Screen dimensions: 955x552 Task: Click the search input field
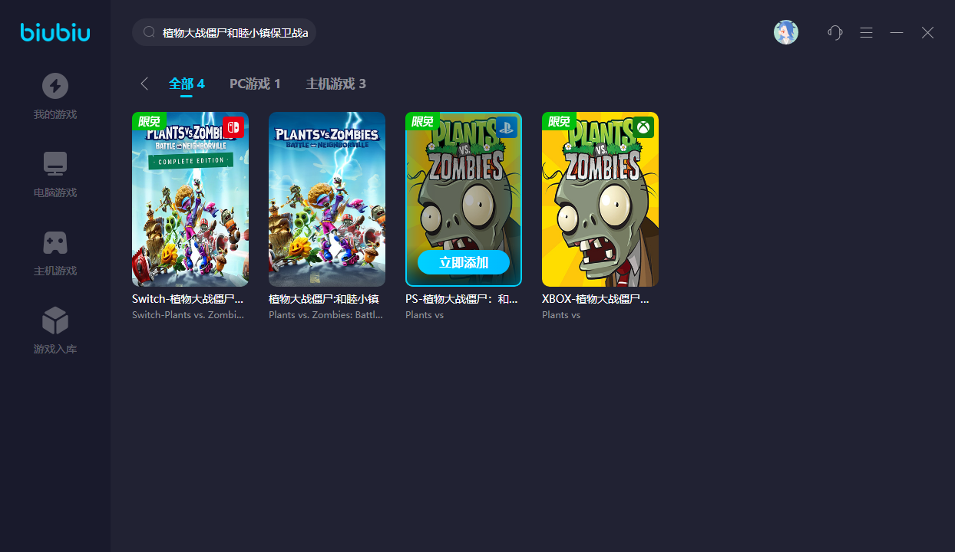pos(234,33)
